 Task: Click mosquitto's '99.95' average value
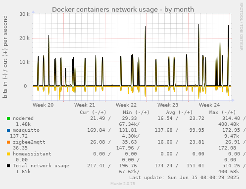pyautogui.click(x=197, y=130)
